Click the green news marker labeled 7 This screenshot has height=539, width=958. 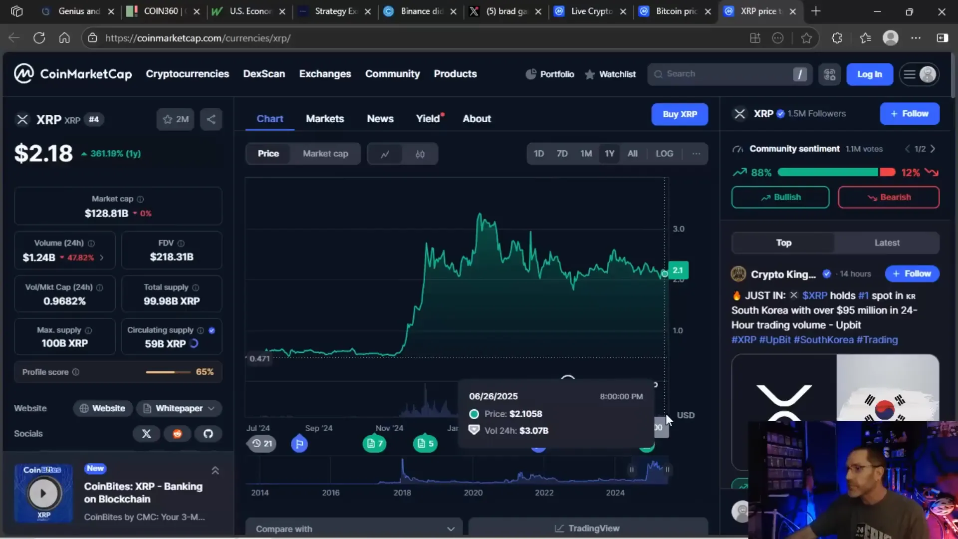[x=374, y=443]
